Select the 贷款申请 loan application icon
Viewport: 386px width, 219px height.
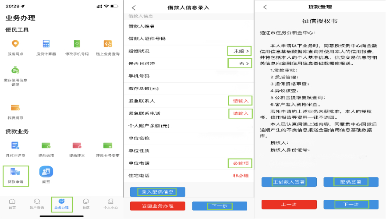click(x=15, y=172)
